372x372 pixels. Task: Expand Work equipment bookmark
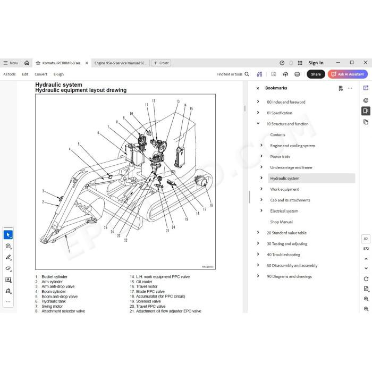261,189
